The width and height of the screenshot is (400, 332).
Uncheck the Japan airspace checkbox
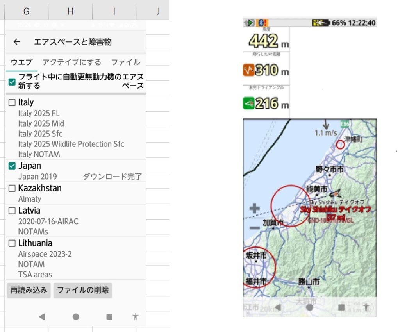tap(12, 166)
